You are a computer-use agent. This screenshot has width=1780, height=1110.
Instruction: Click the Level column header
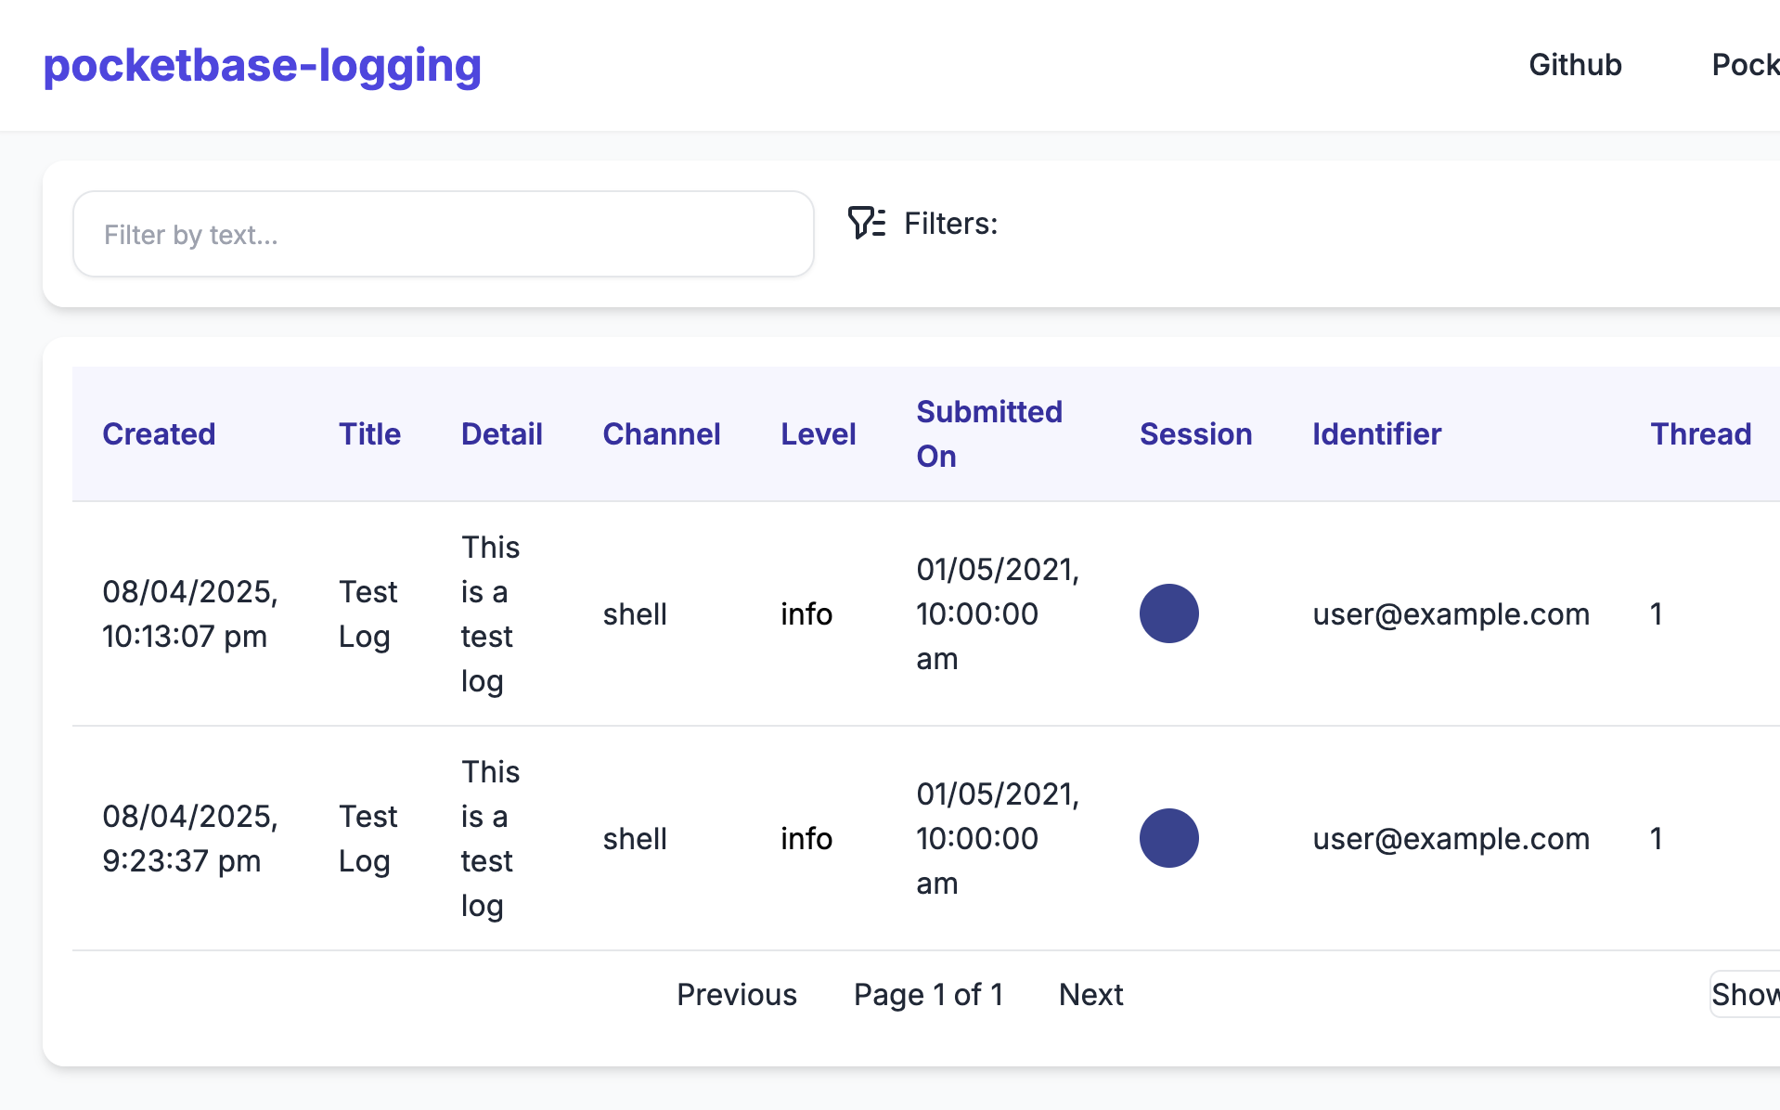point(818,433)
